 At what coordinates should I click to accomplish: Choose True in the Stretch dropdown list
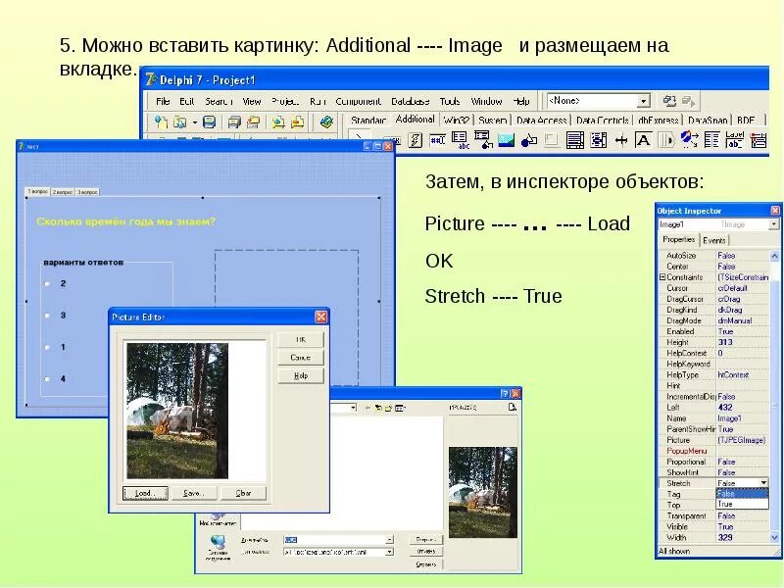click(743, 505)
